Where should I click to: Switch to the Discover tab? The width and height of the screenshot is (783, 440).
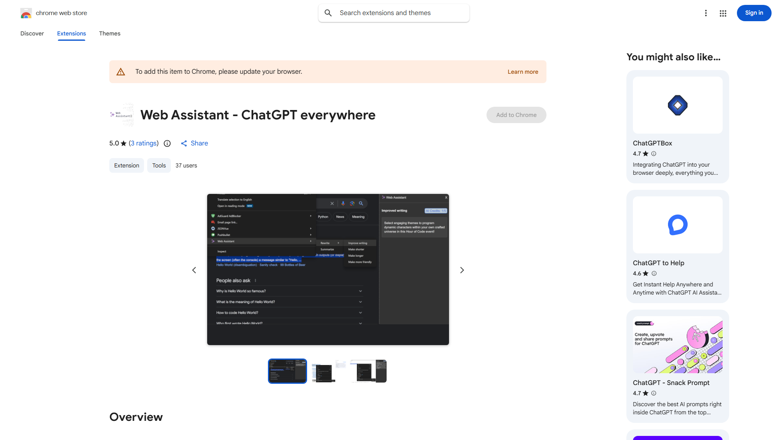(32, 33)
